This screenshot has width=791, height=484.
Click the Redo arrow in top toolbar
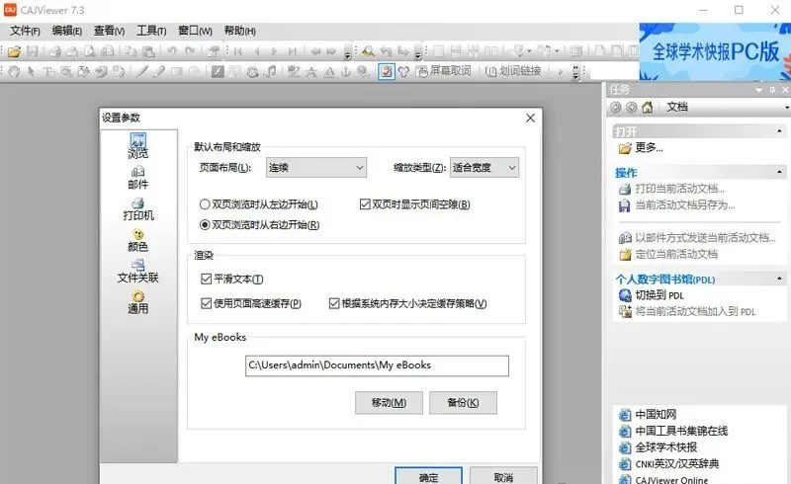point(190,51)
